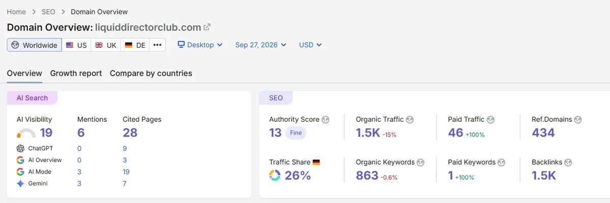Click the ChatGPT logo icon
610x203 pixels.
click(20, 149)
